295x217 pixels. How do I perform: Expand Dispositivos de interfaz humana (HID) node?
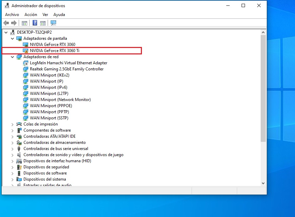12,161
